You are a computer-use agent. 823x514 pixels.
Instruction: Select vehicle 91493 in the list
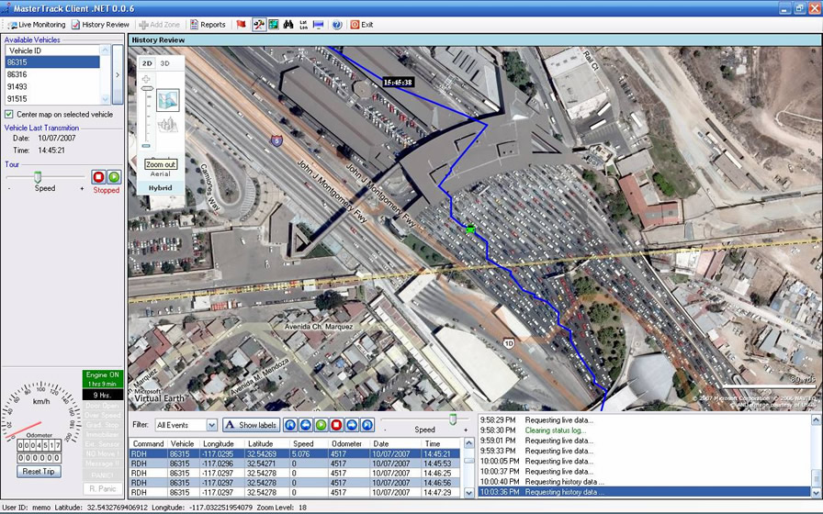[52, 86]
